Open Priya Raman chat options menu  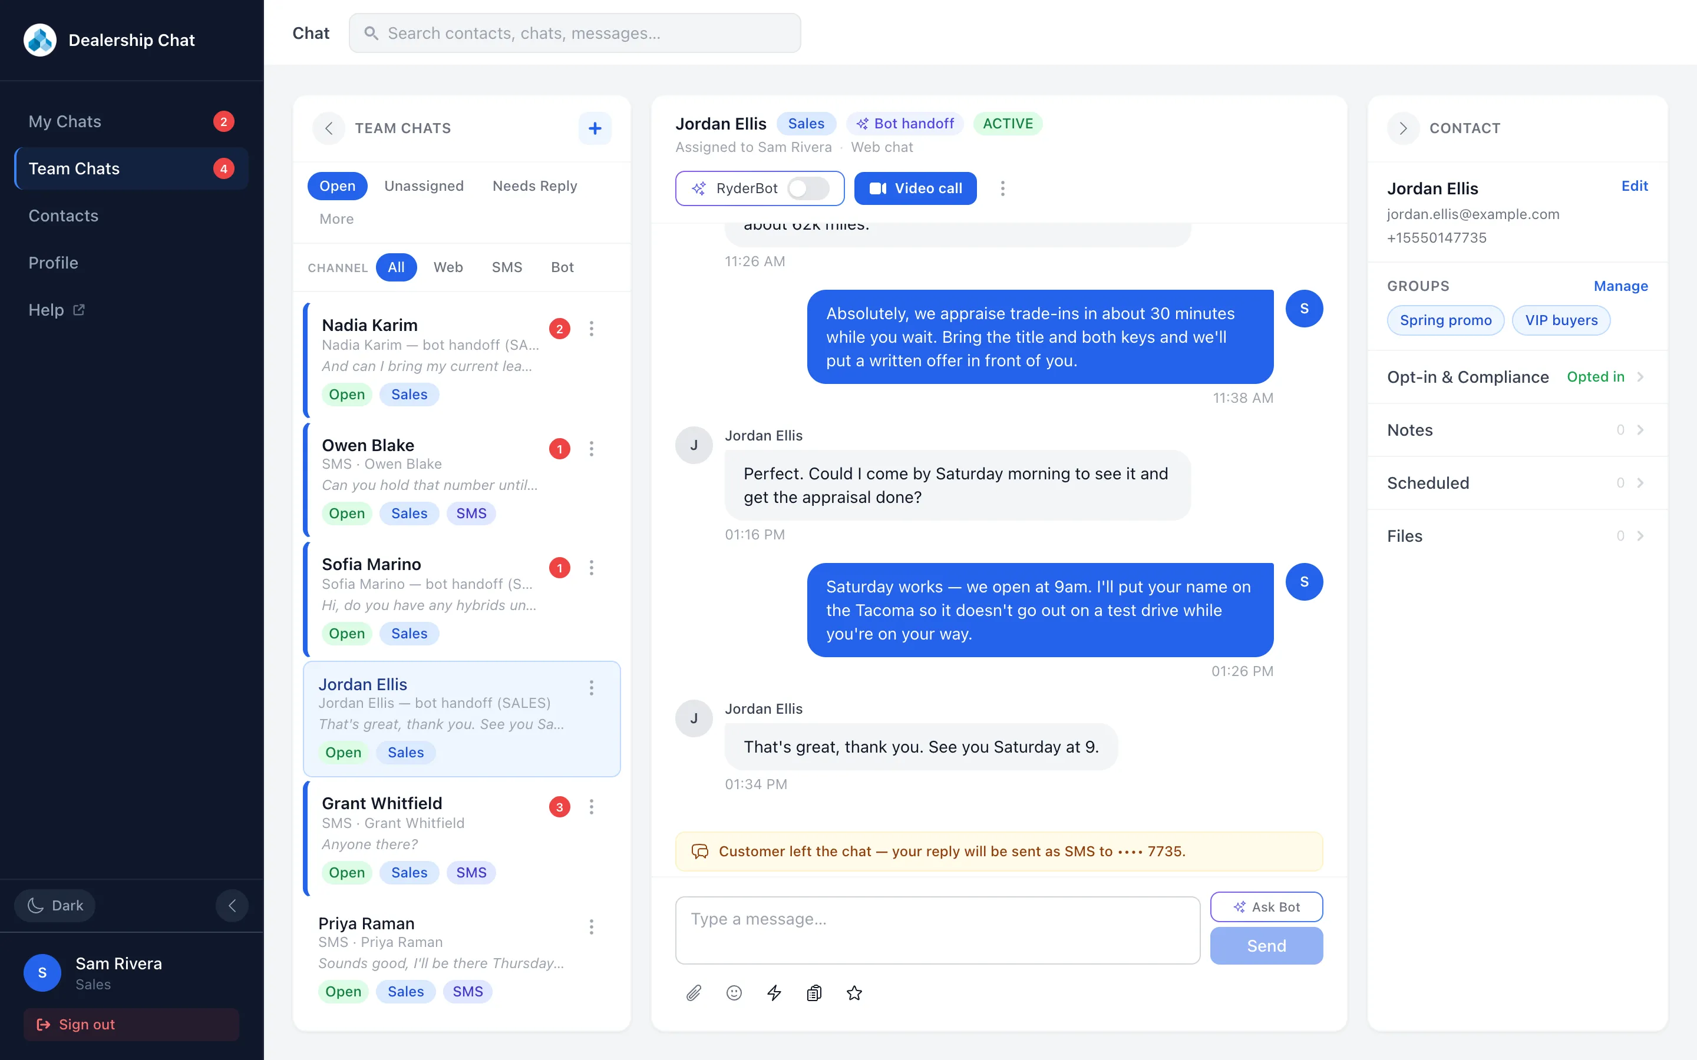pos(591,927)
